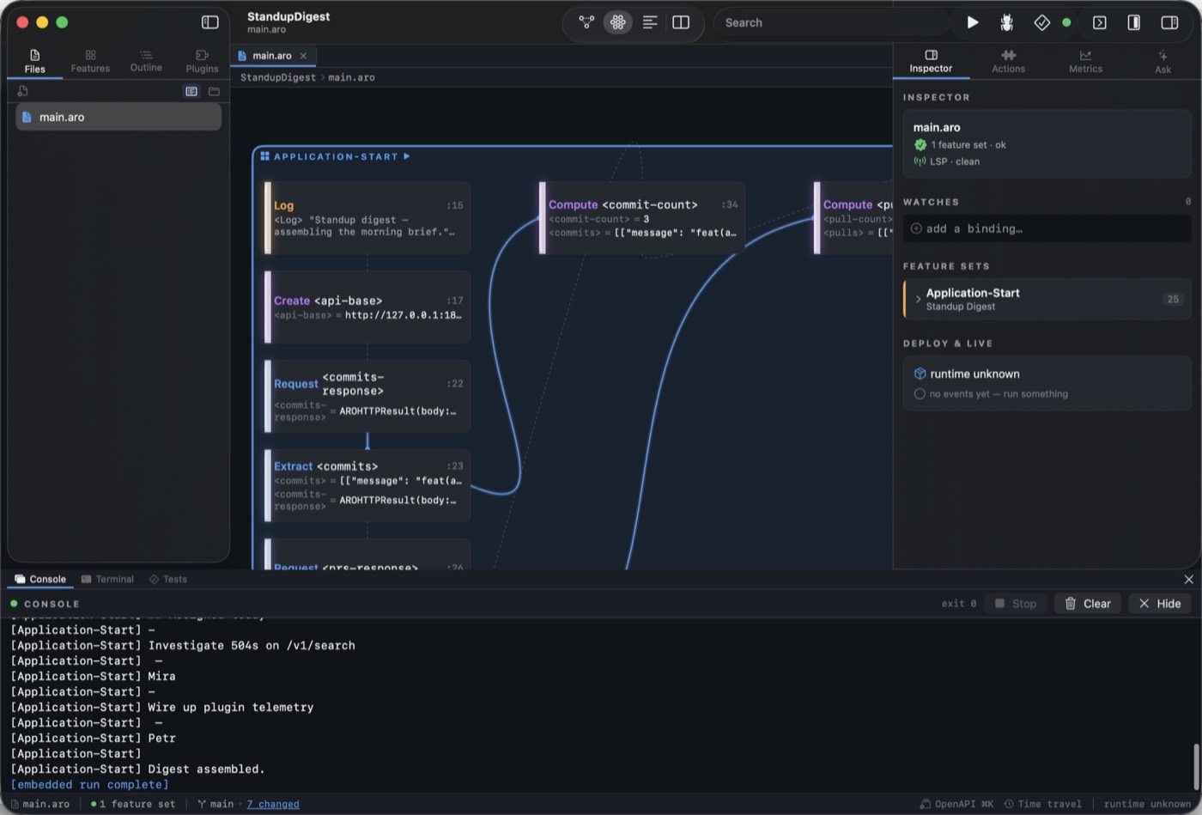This screenshot has width=1202, height=815.
Task: Switch to the graph node view icon
Action: click(x=586, y=22)
